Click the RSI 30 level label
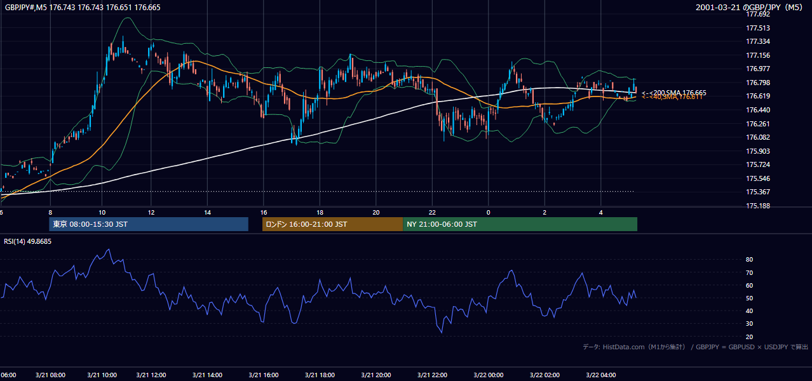The height and width of the screenshot is (381, 812). point(749,324)
